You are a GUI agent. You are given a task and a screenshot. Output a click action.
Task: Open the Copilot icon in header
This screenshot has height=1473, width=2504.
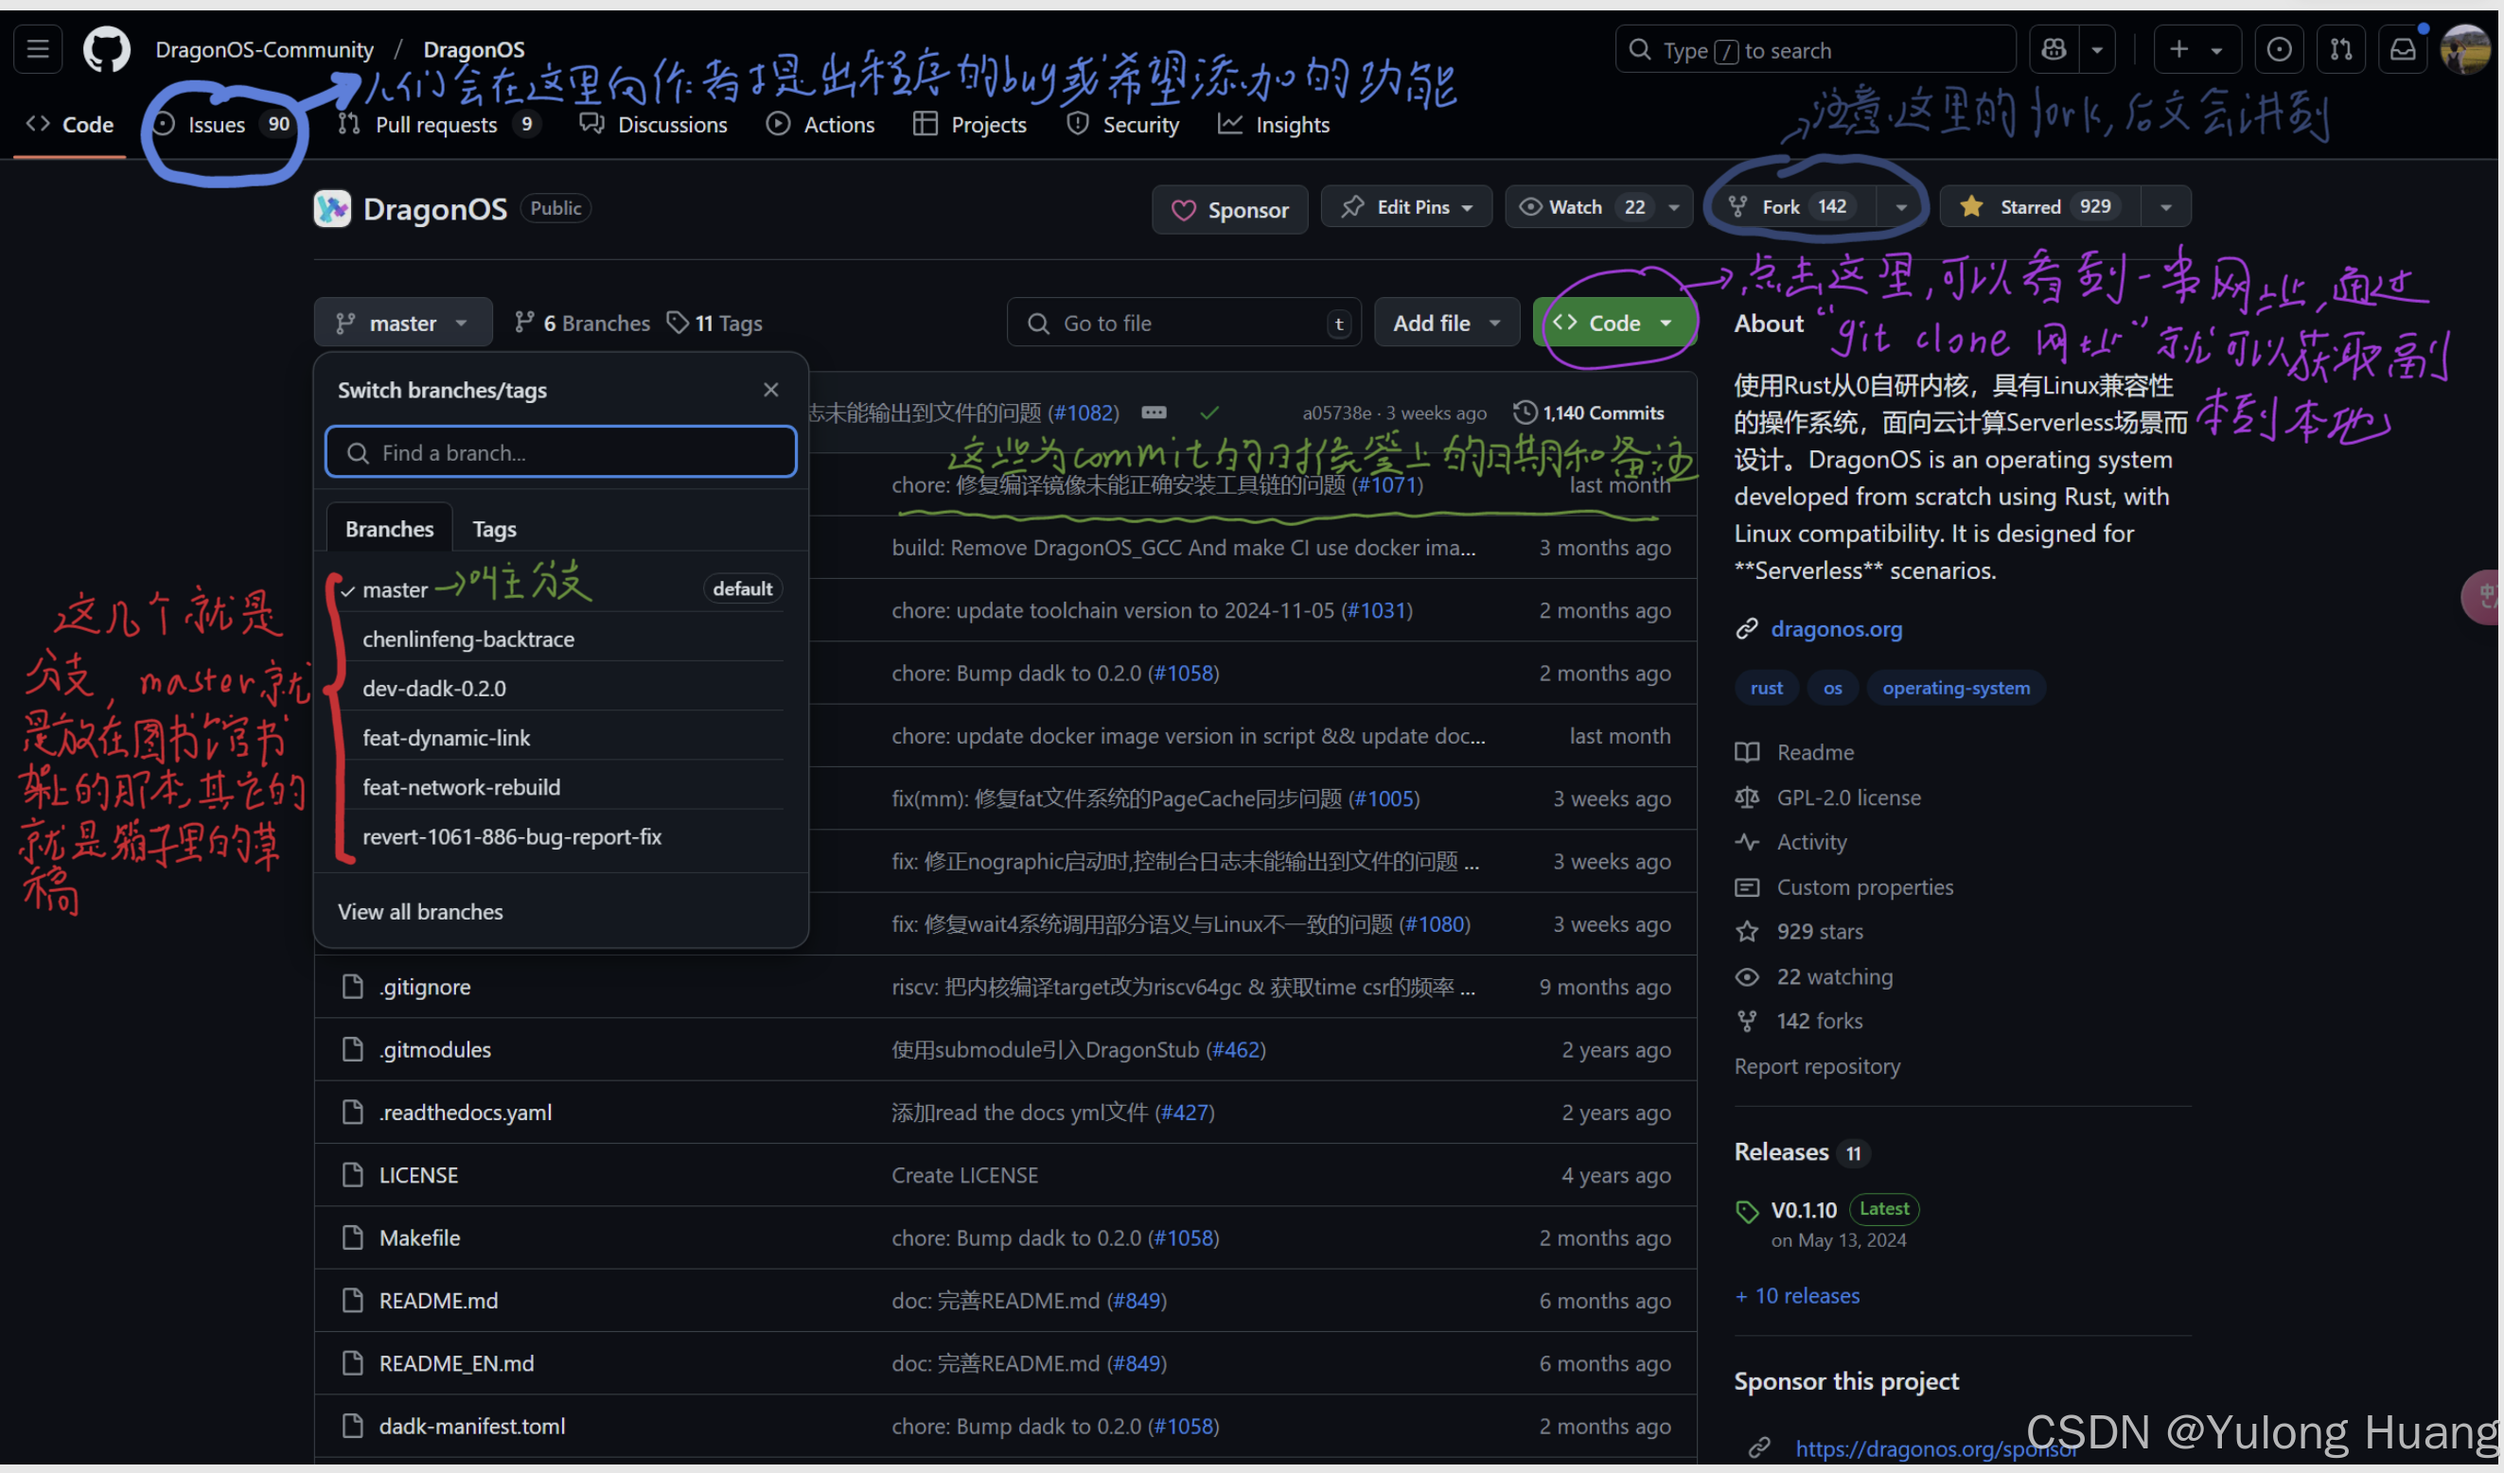click(2053, 48)
